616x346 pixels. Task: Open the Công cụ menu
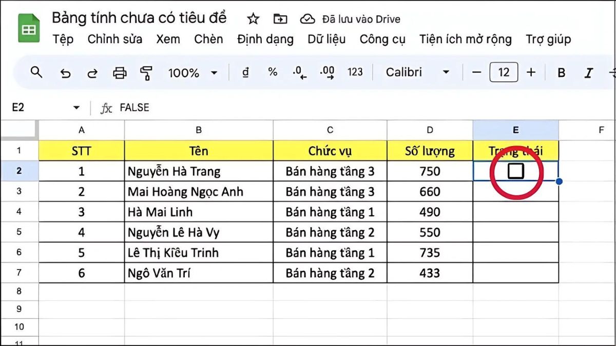pos(382,39)
